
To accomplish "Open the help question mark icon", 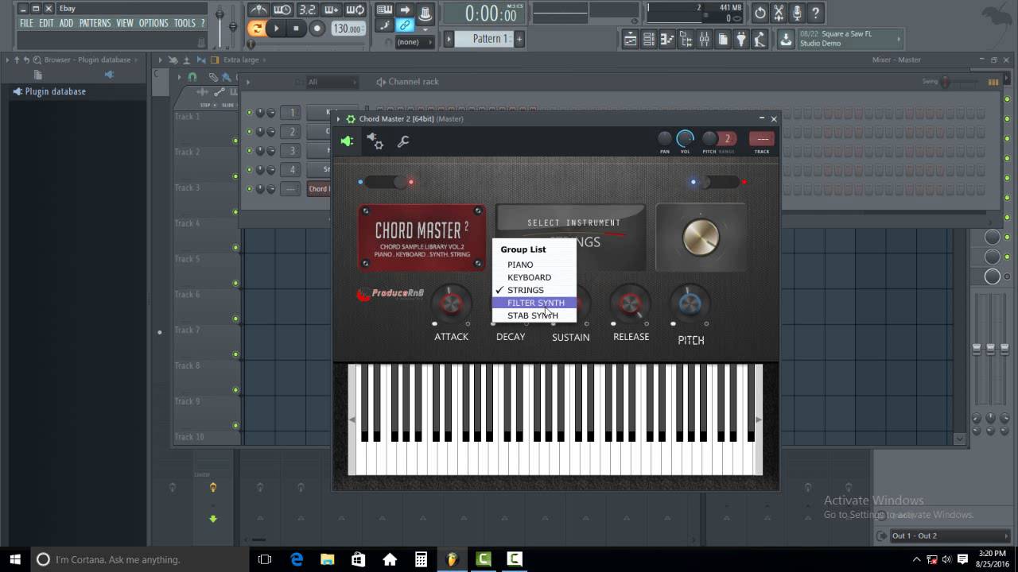I will point(816,13).
